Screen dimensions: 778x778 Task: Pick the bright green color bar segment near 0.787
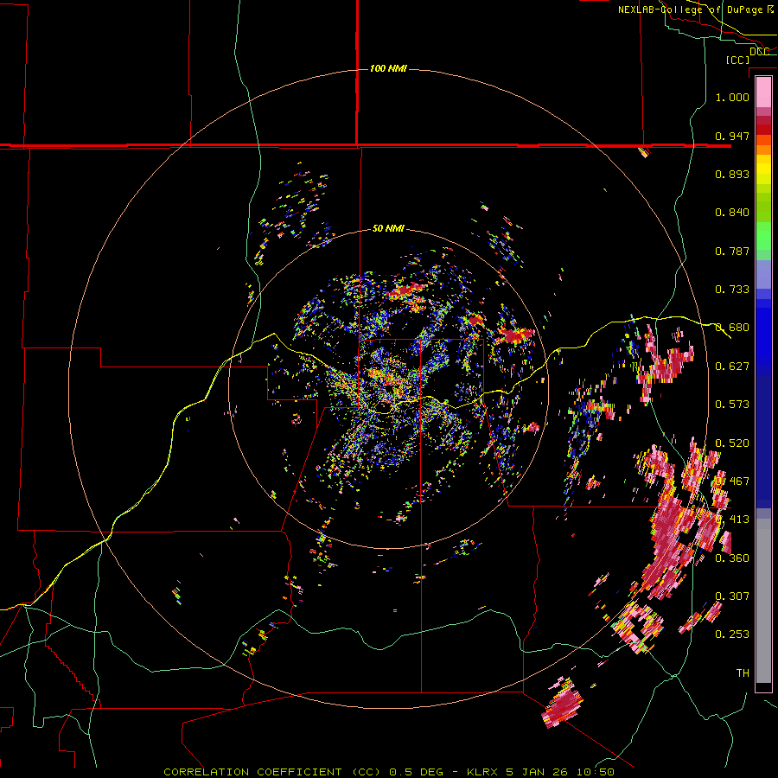763,239
